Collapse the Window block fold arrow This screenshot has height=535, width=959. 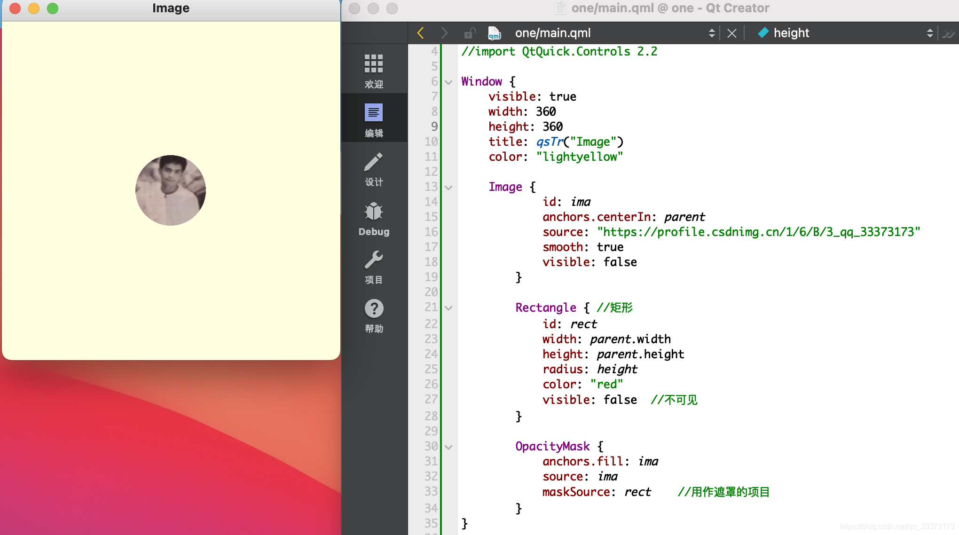[448, 82]
